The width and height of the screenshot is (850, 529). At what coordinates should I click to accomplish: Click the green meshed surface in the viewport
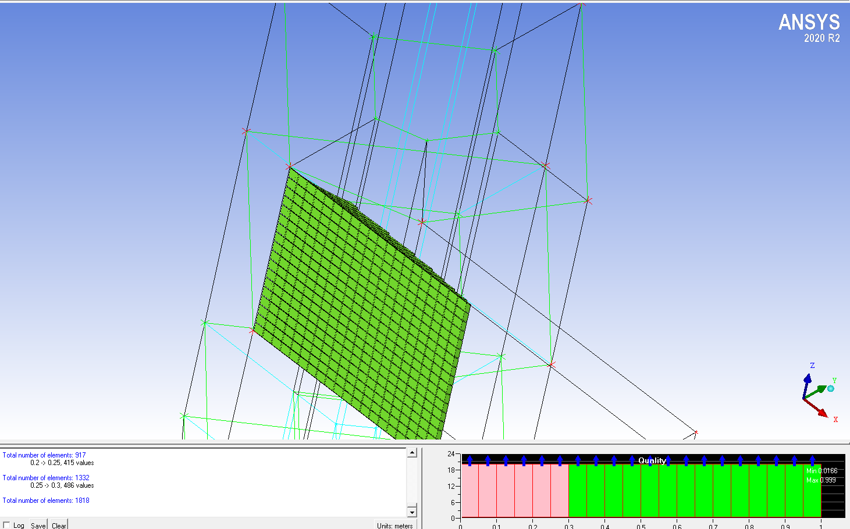click(361, 308)
